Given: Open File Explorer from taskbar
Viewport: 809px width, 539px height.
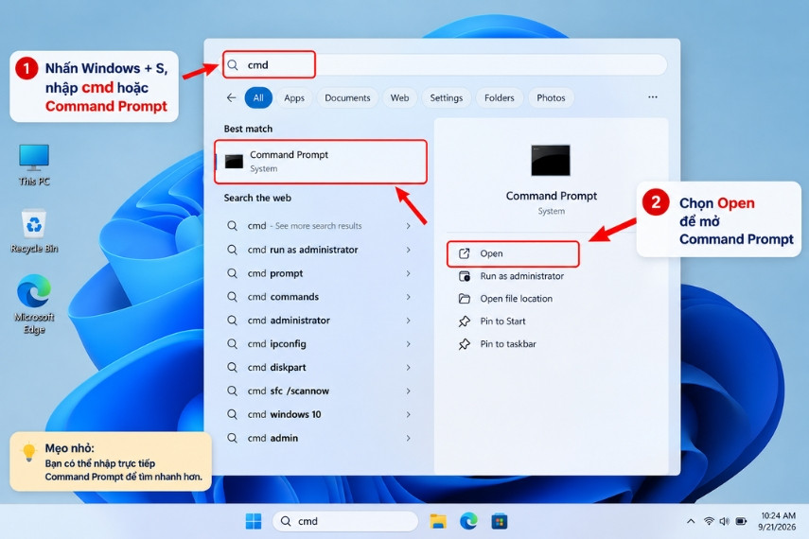Looking at the screenshot, I should [438, 521].
